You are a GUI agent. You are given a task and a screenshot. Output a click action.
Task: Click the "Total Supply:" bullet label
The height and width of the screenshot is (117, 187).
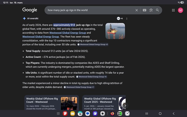(33, 51)
